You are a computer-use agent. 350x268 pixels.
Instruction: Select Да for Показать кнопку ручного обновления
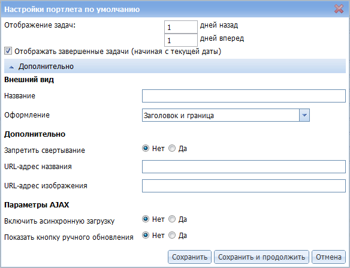pyautogui.click(x=172, y=235)
